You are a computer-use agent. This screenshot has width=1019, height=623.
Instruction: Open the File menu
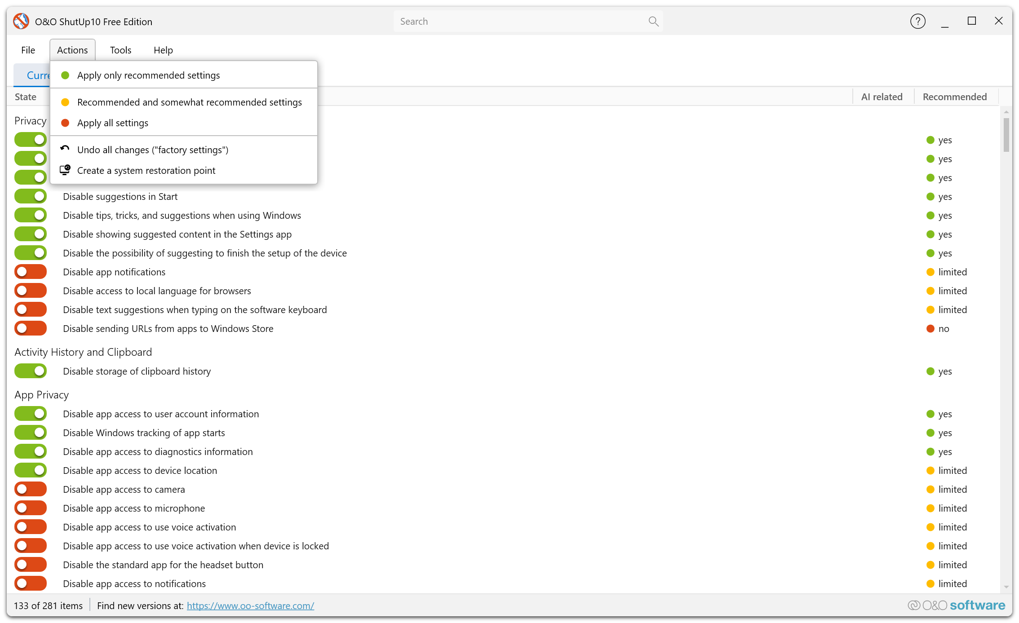point(28,50)
